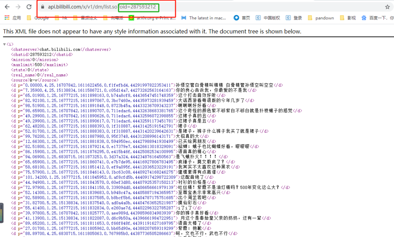
Task: Go forward to the next page
Action: pos(18,7)
